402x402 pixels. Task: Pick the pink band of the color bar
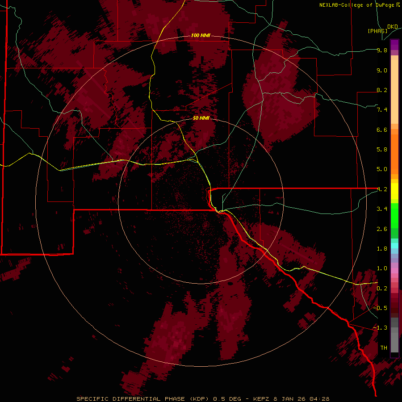click(394, 271)
